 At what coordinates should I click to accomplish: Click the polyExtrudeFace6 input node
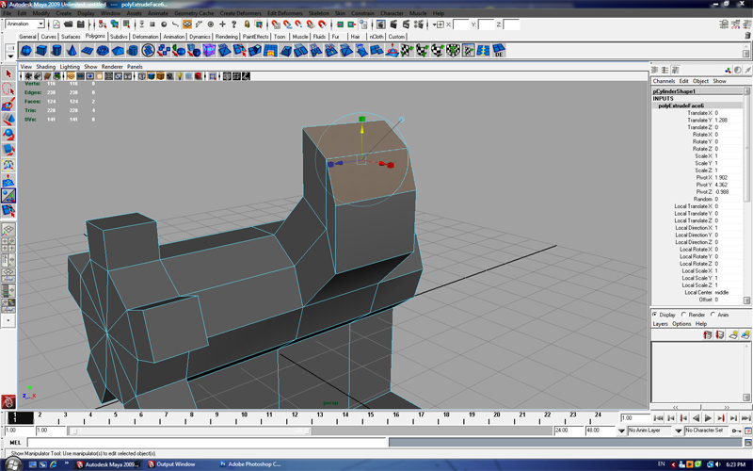coord(682,106)
